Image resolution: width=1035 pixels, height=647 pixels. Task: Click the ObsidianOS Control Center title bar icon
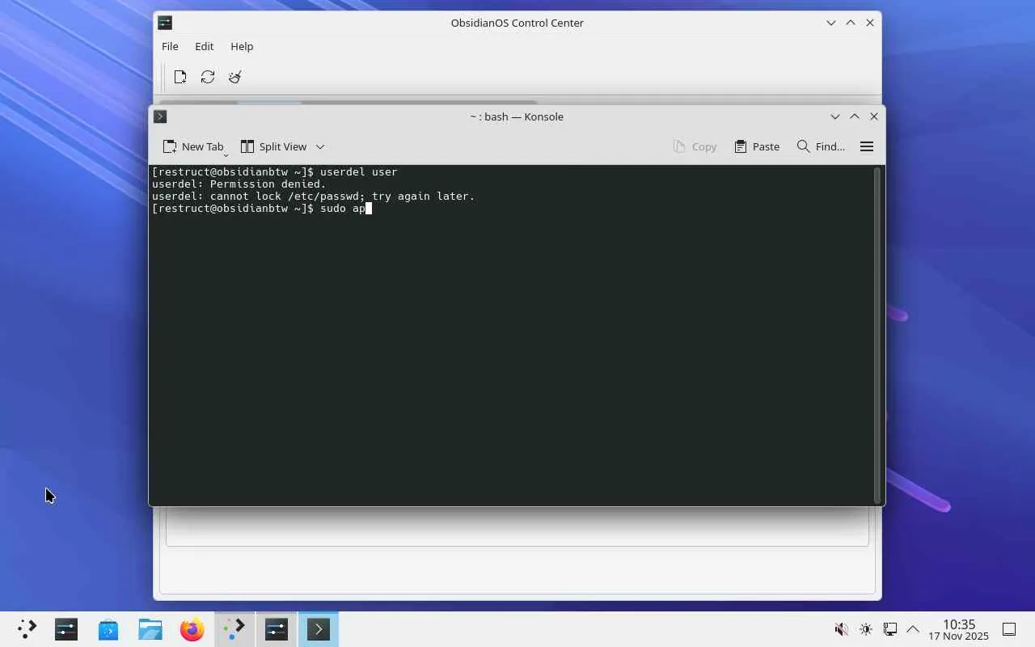(x=165, y=23)
